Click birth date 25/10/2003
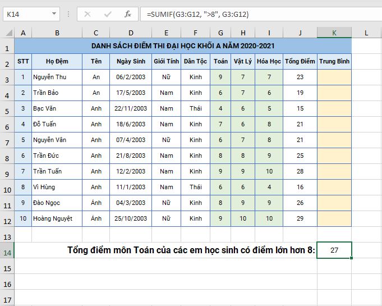This screenshot has height=306, width=382. (131, 218)
